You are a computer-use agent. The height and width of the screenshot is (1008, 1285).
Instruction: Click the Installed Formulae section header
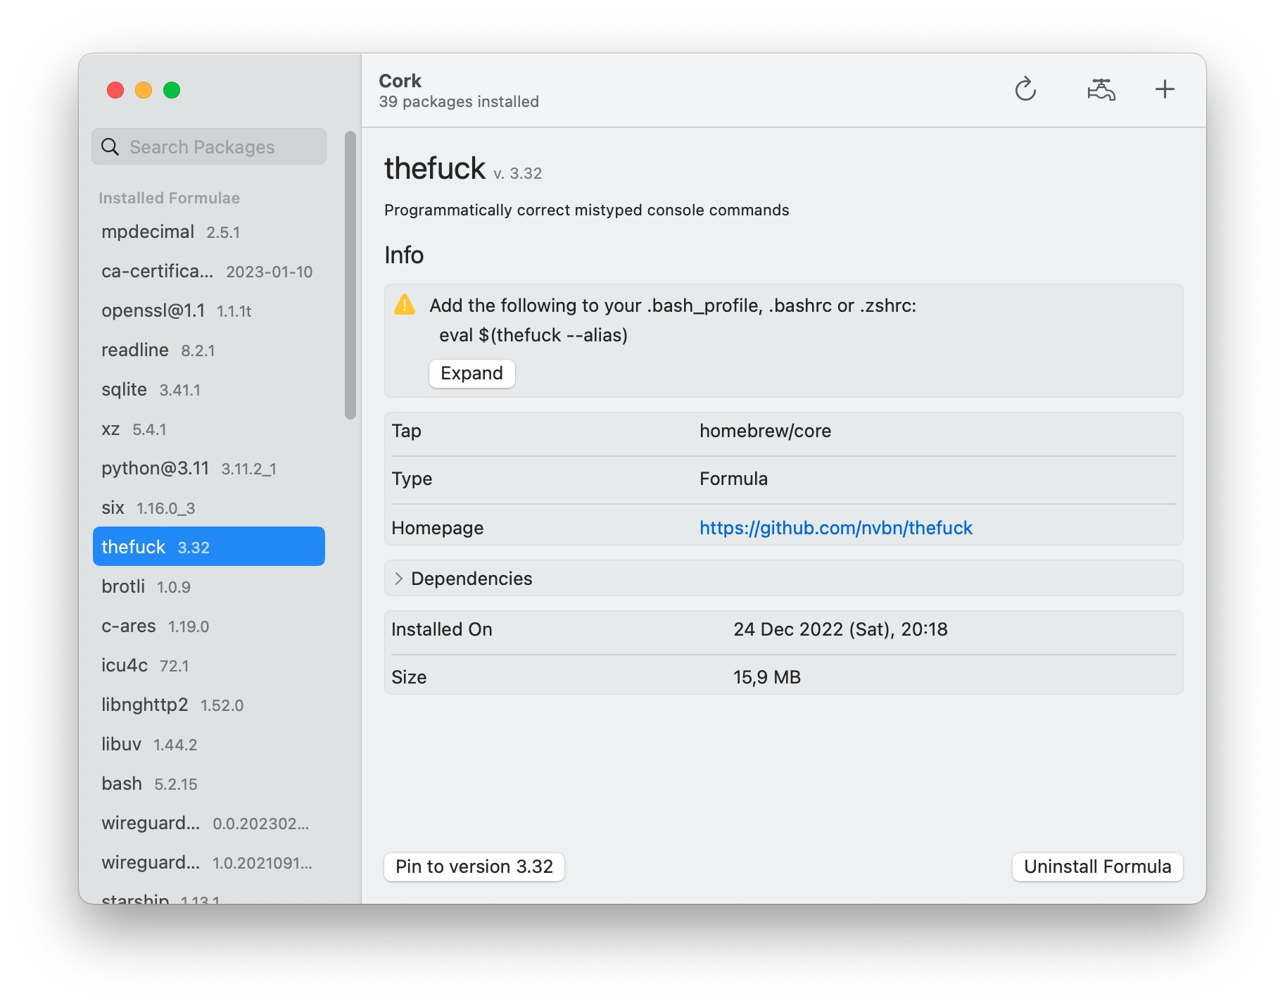169,198
